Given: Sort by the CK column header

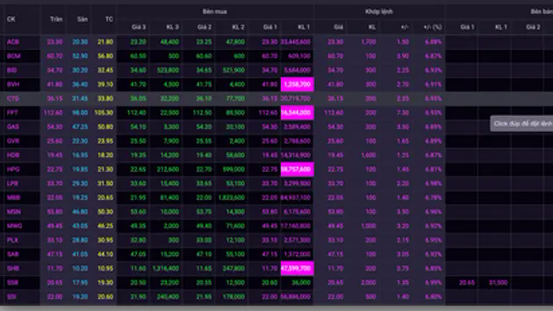Looking at the screenshot, I should pyautogui.click(x=11, y=19).
